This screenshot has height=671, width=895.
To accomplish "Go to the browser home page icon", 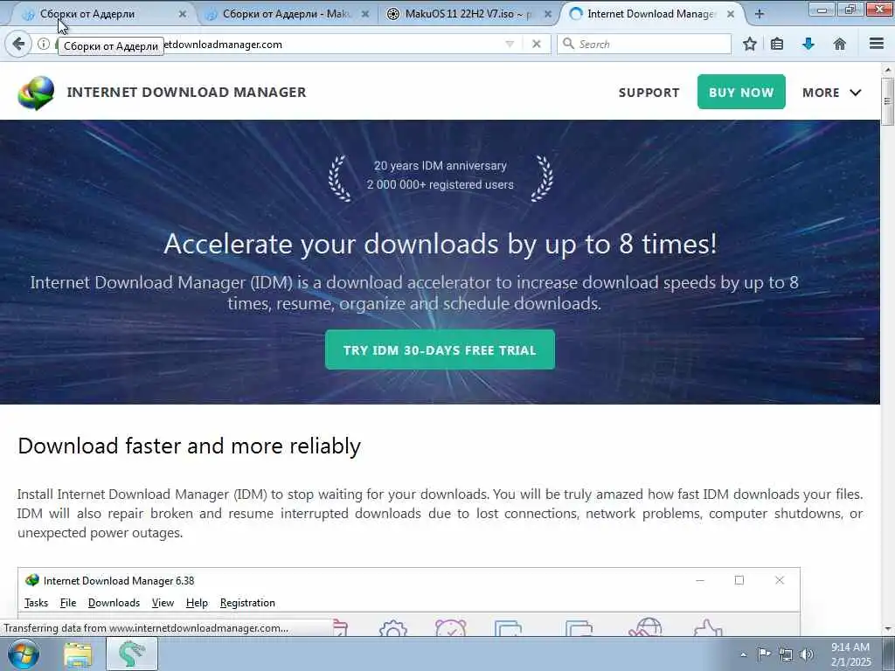I will pos(839,44).
